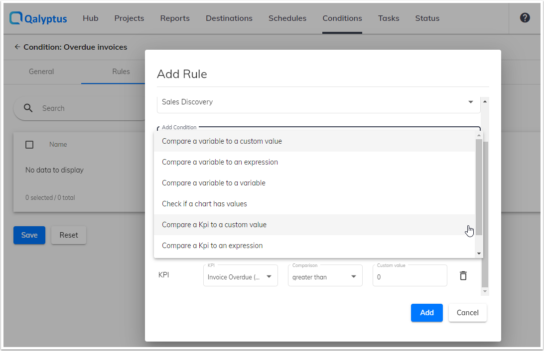Click the search magnifier icon
This screenshot has height=351, width=544.
point(28,108)
